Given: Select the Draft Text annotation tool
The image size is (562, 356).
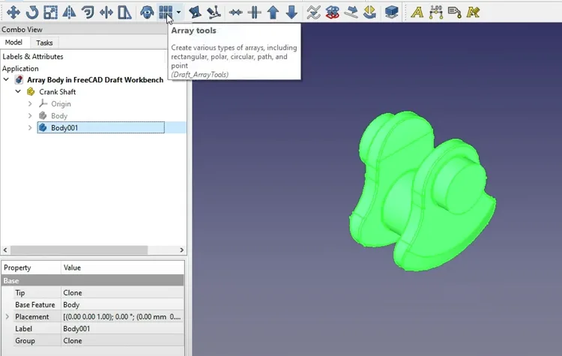Looking at the screenshot, I should click(417, 12).
